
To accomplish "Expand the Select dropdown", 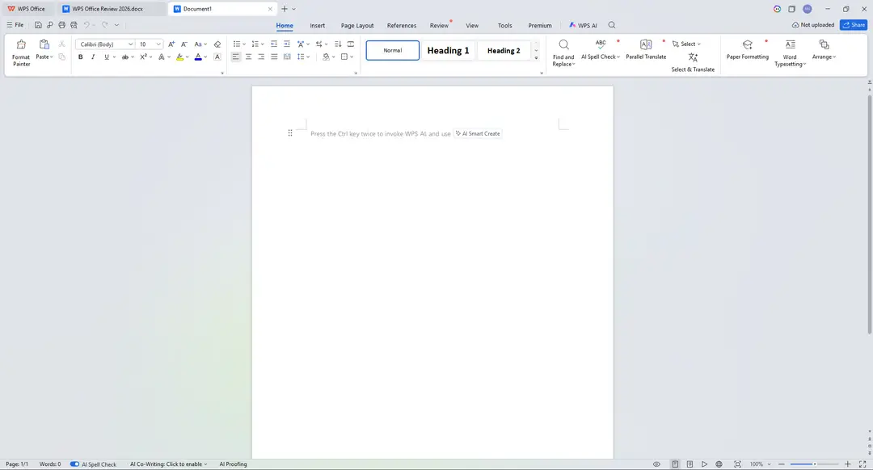I will pos(686,44).
